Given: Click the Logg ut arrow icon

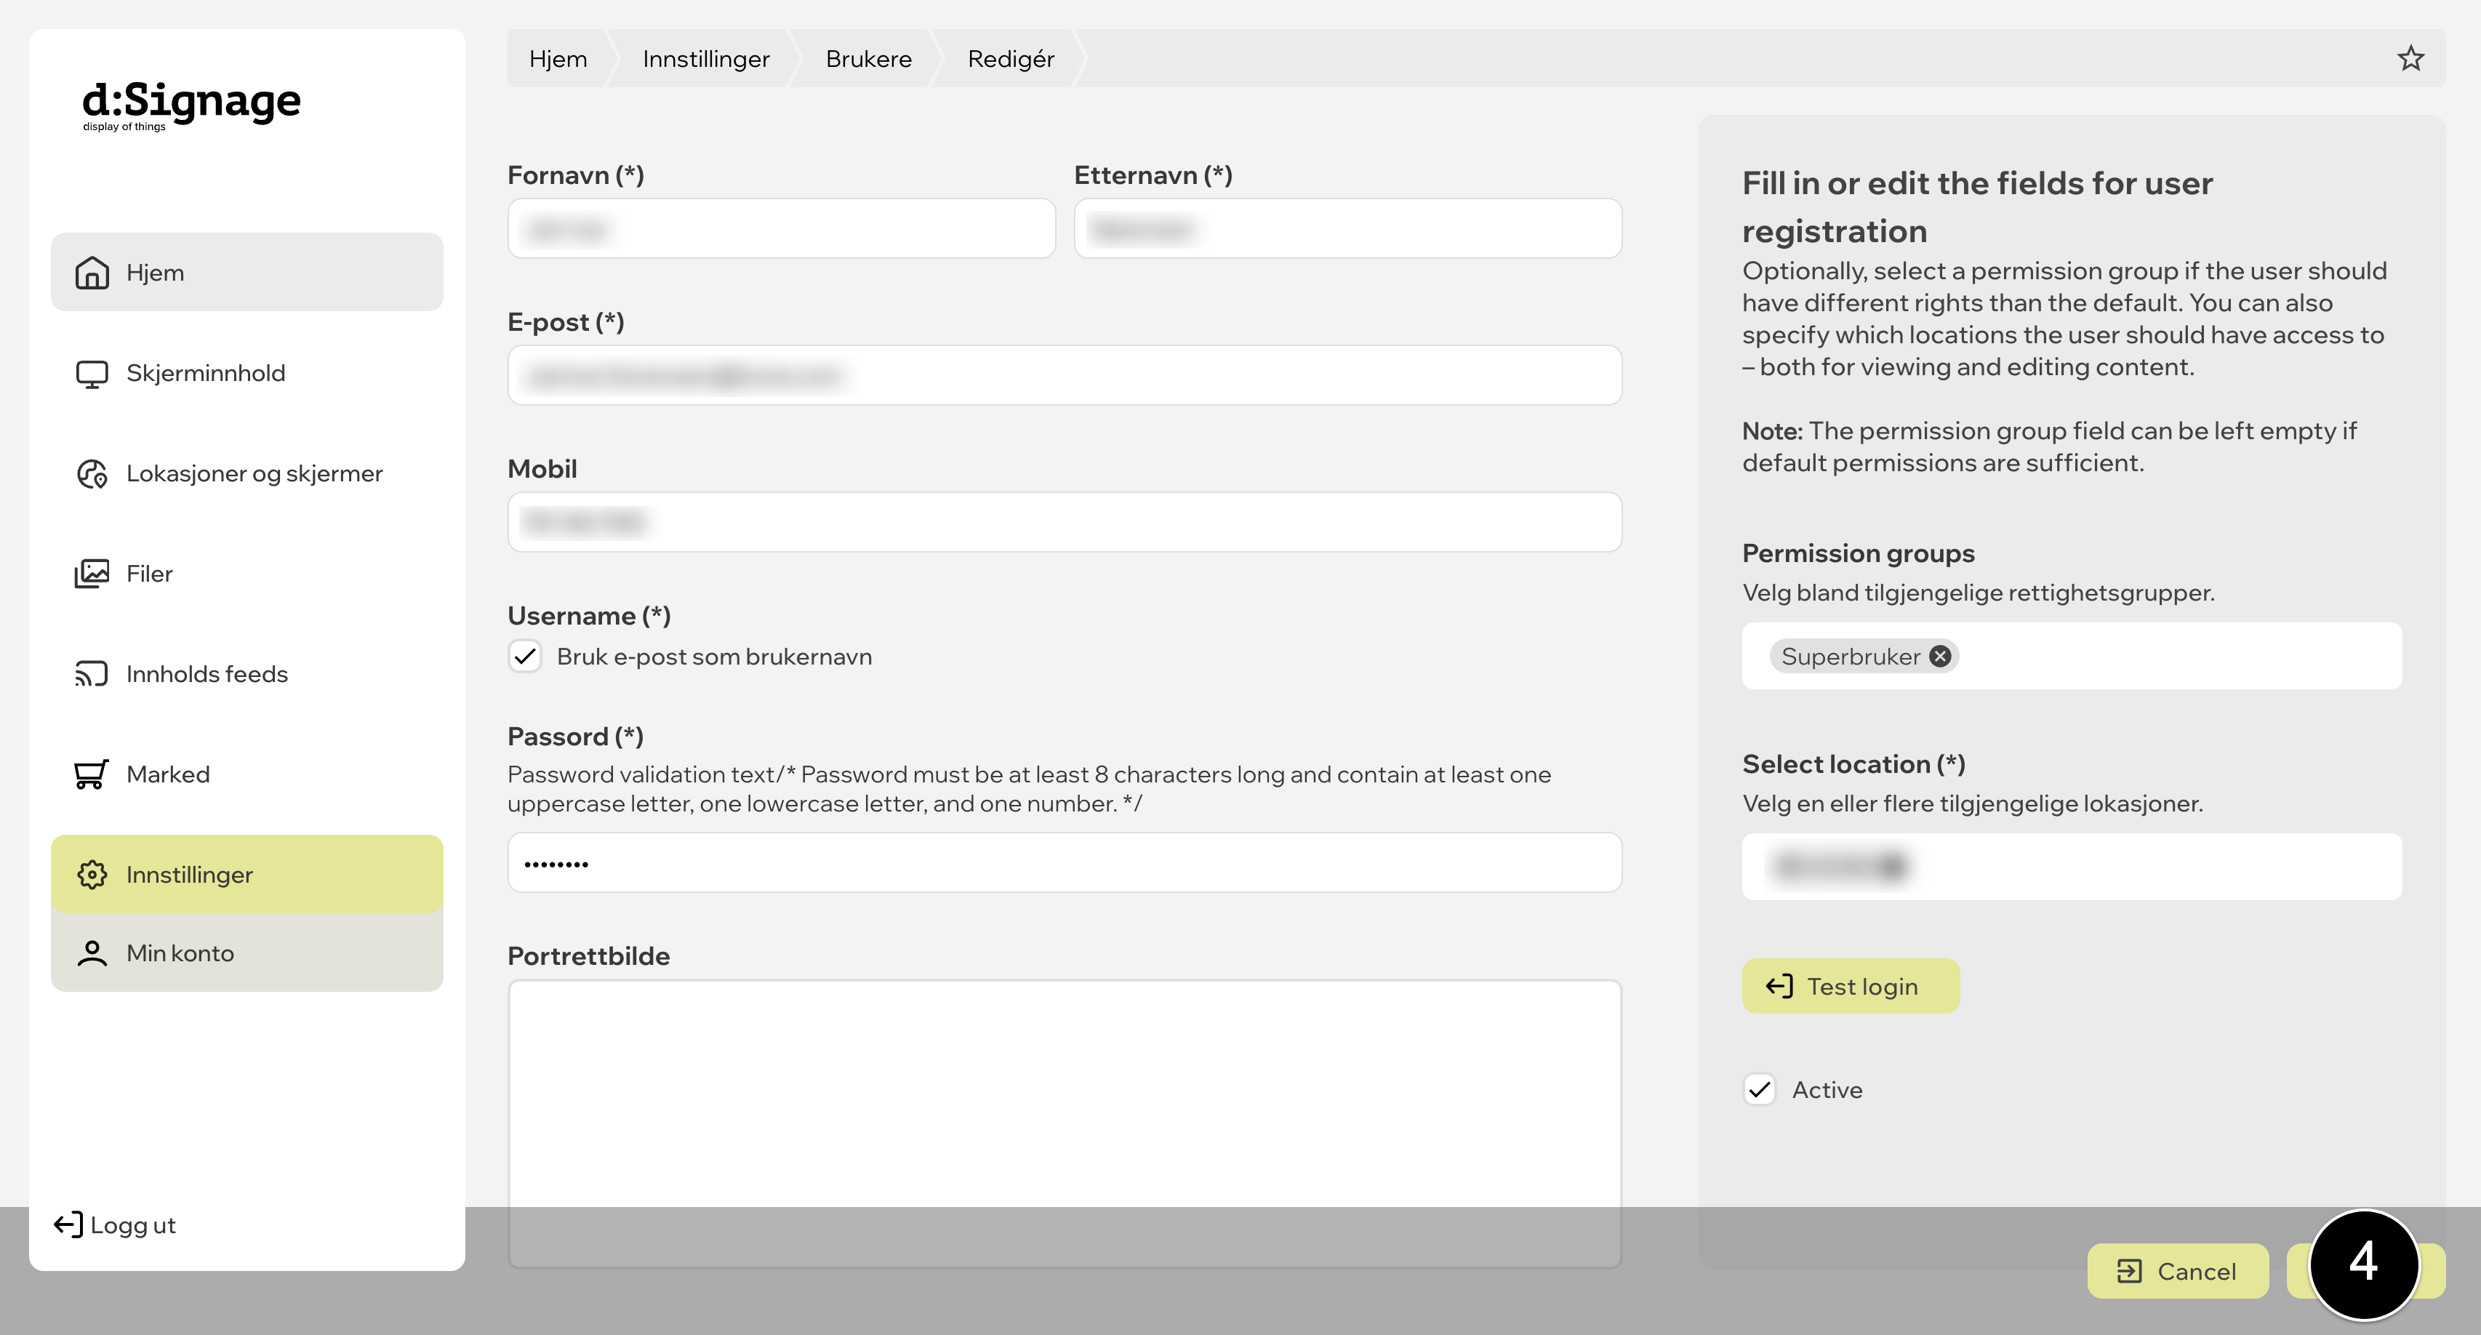Looking at the screenshot, I should coord(68,1224).
